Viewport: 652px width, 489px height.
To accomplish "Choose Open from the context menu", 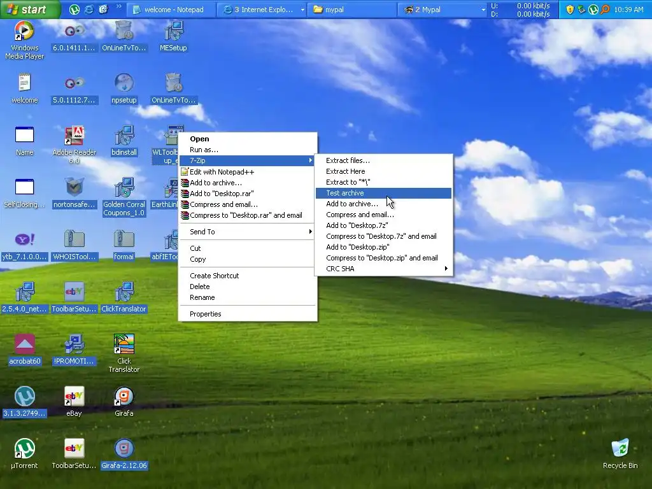I will click(x=248, y=139).
